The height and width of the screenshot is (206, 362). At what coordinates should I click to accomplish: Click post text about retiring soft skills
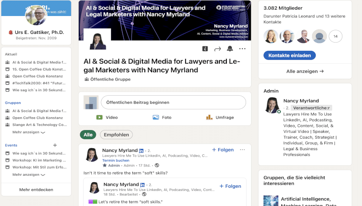pos(126,173)
